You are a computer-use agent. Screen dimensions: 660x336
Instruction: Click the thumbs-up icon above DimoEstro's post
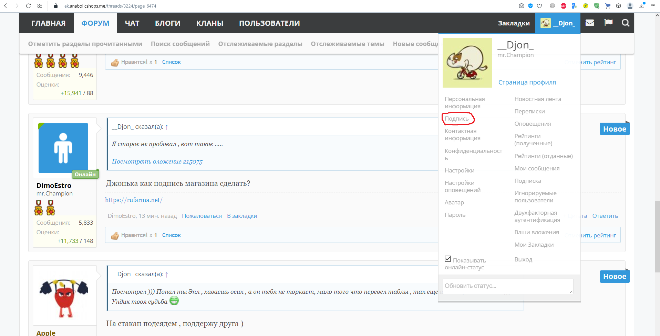coord(115,62)
